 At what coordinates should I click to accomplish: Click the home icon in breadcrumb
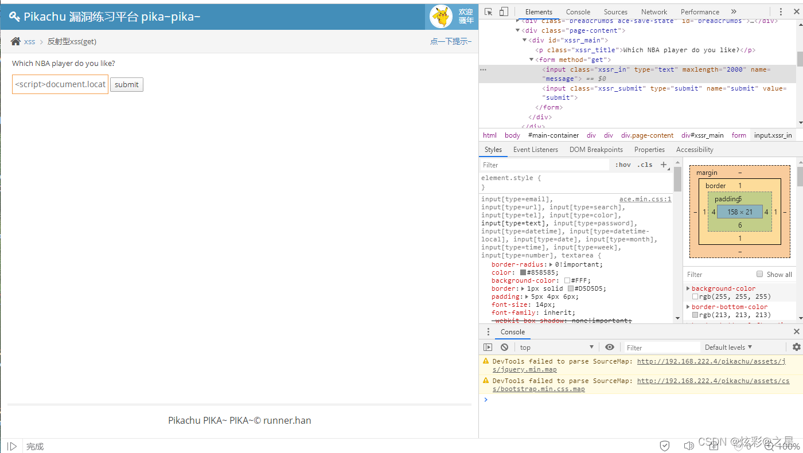(15, 41)
